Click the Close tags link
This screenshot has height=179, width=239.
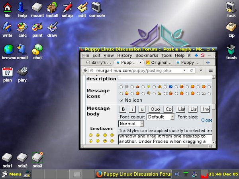coord(206,120)
